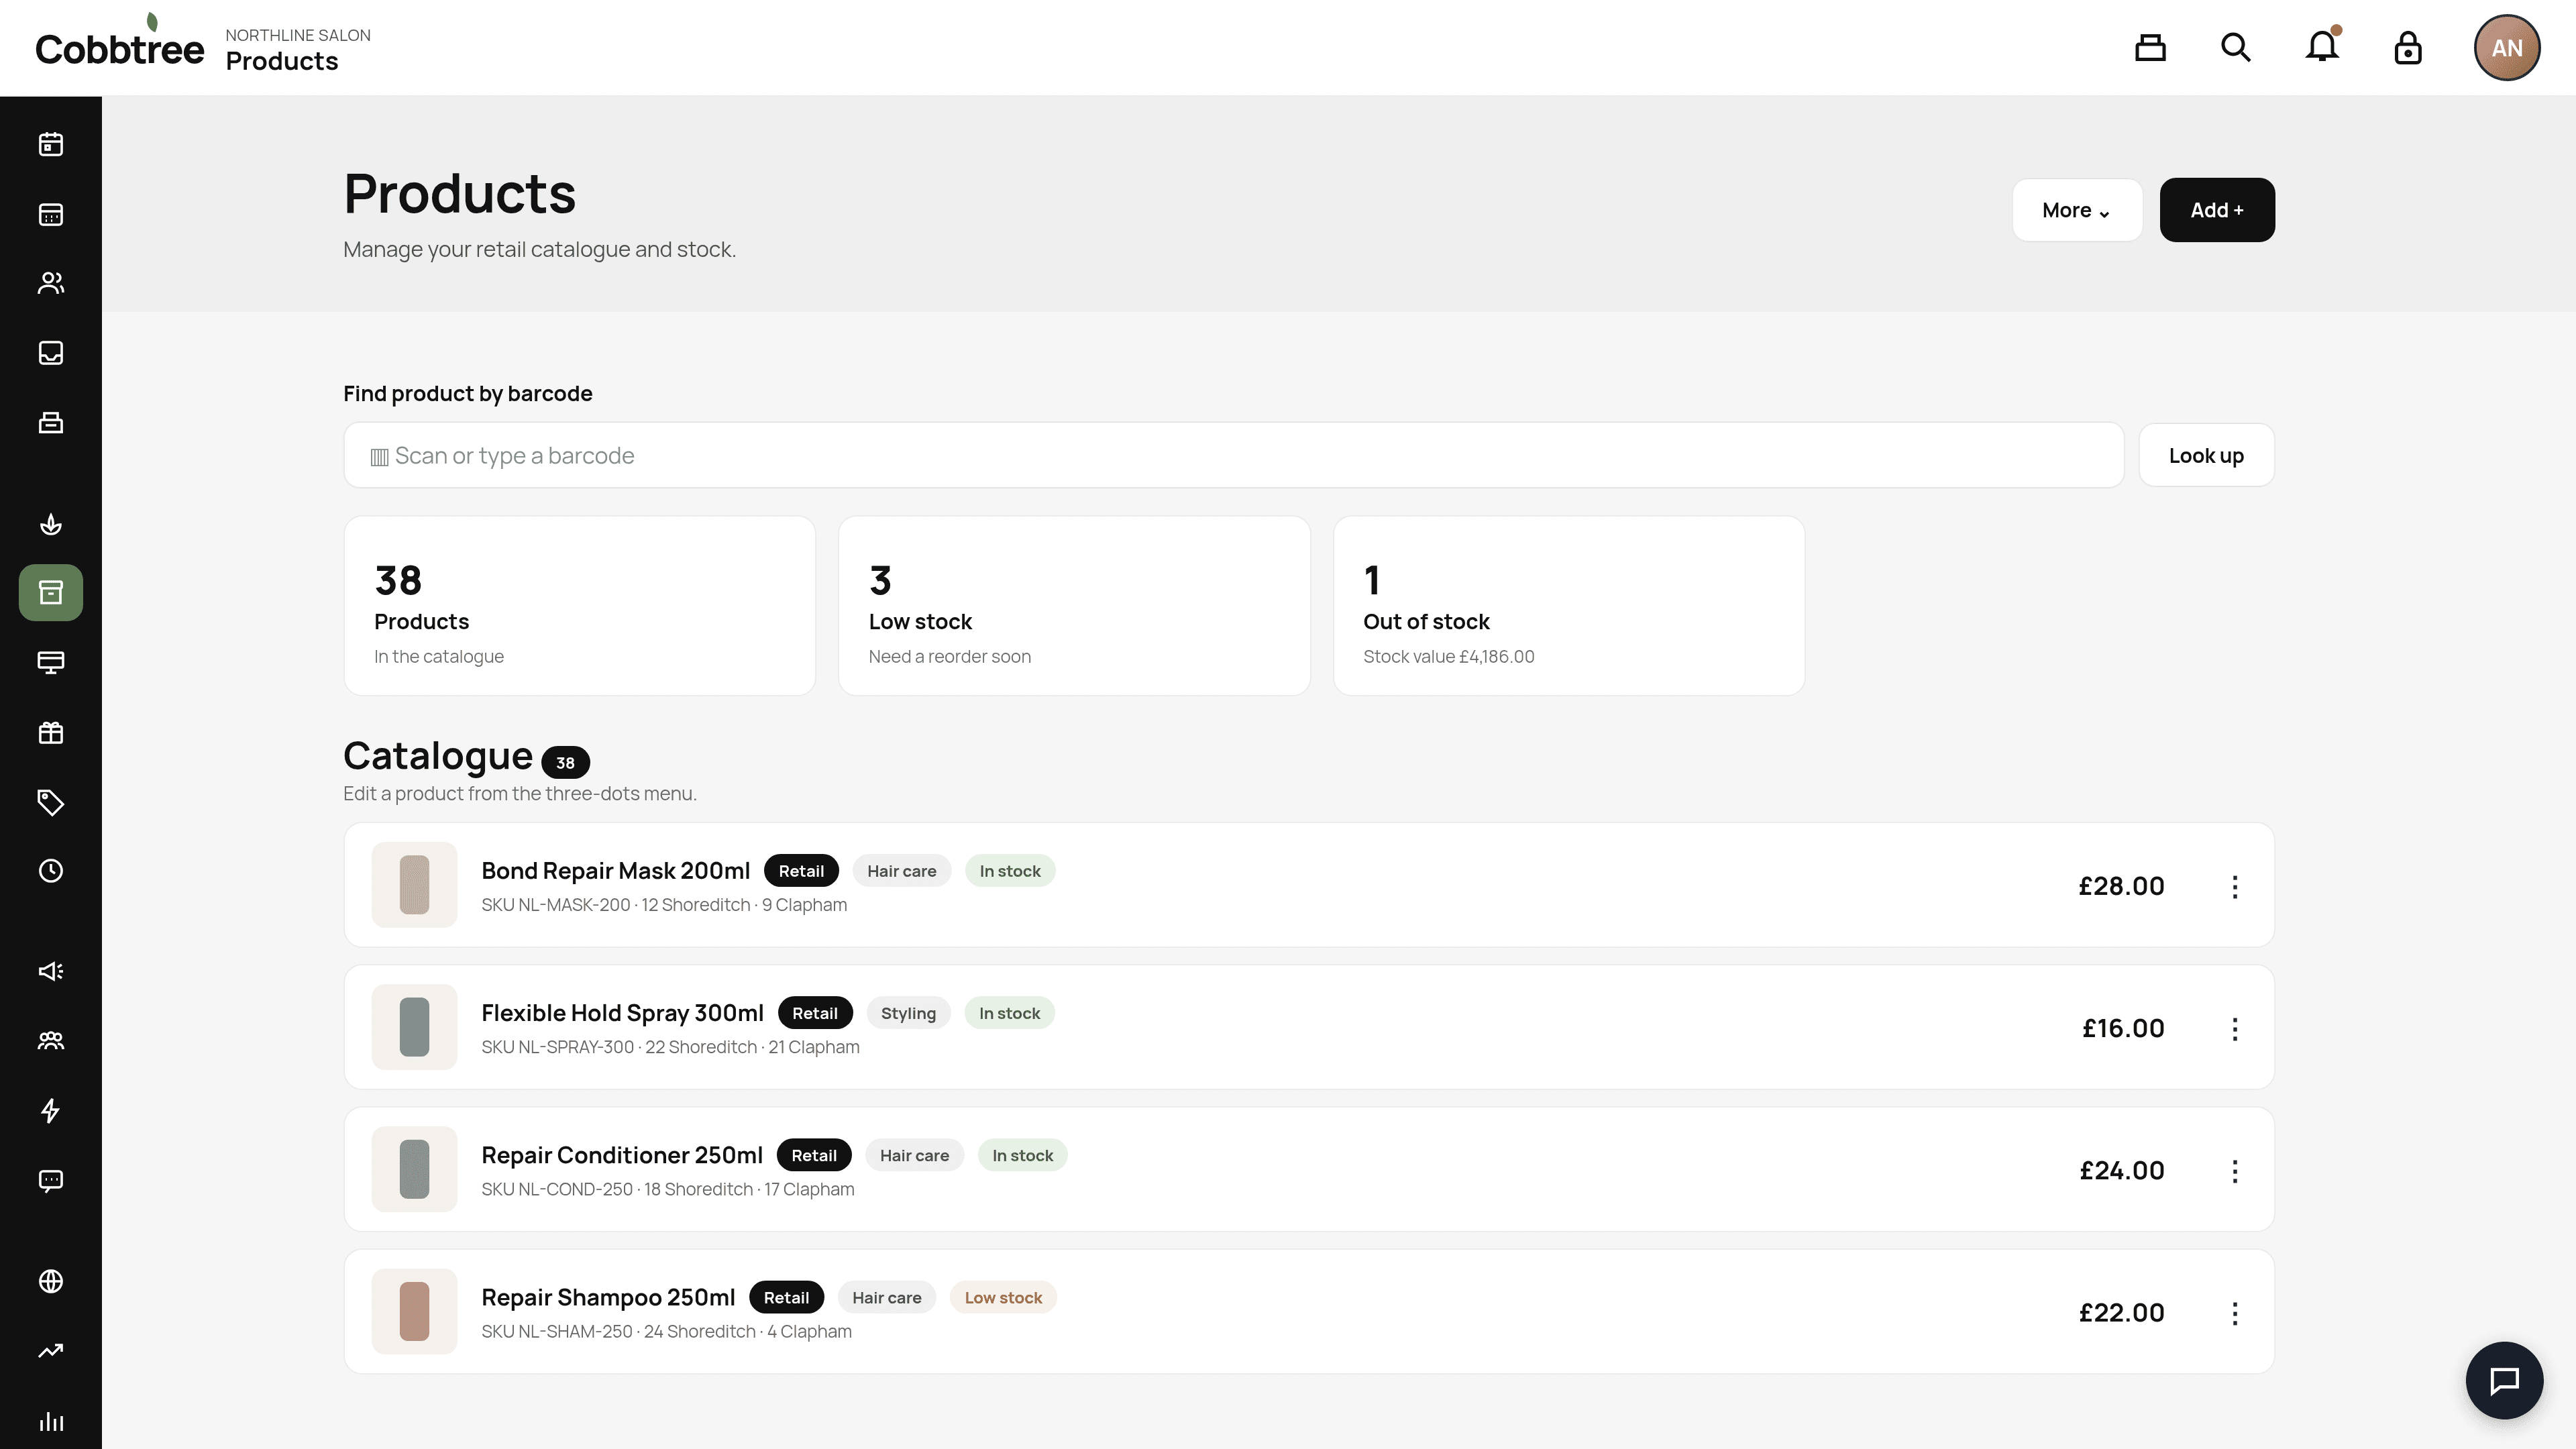The height and width of the screenshot is (1449, 2576).
Task: Expand the More dropdown
Action: click(2077, 210)
